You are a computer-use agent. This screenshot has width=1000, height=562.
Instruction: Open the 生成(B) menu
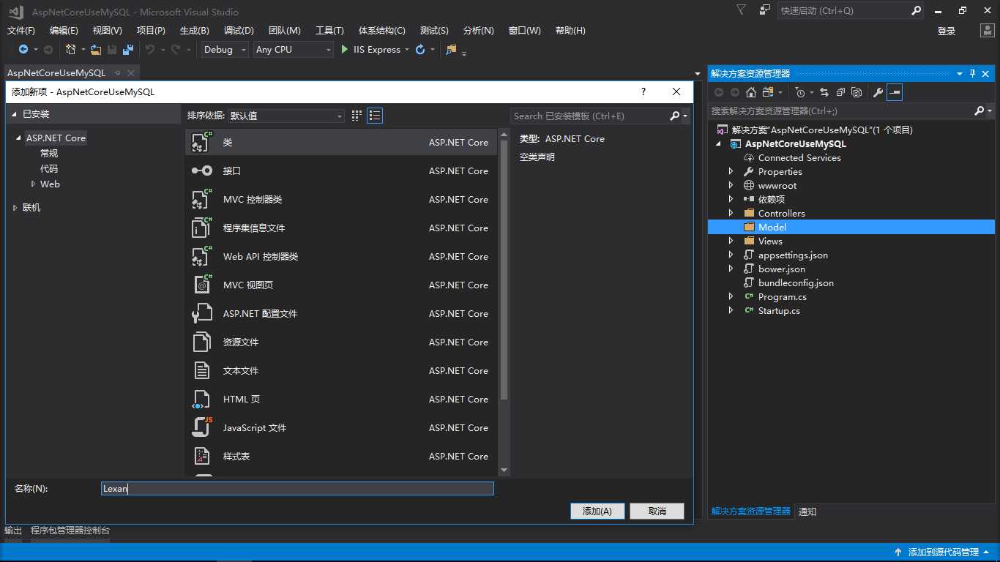point(194,30)
